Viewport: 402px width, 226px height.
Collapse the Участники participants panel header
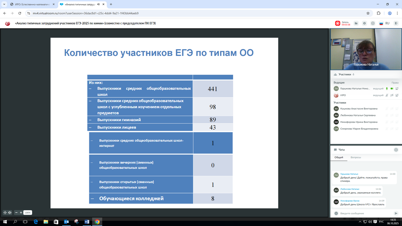[344, 74]
